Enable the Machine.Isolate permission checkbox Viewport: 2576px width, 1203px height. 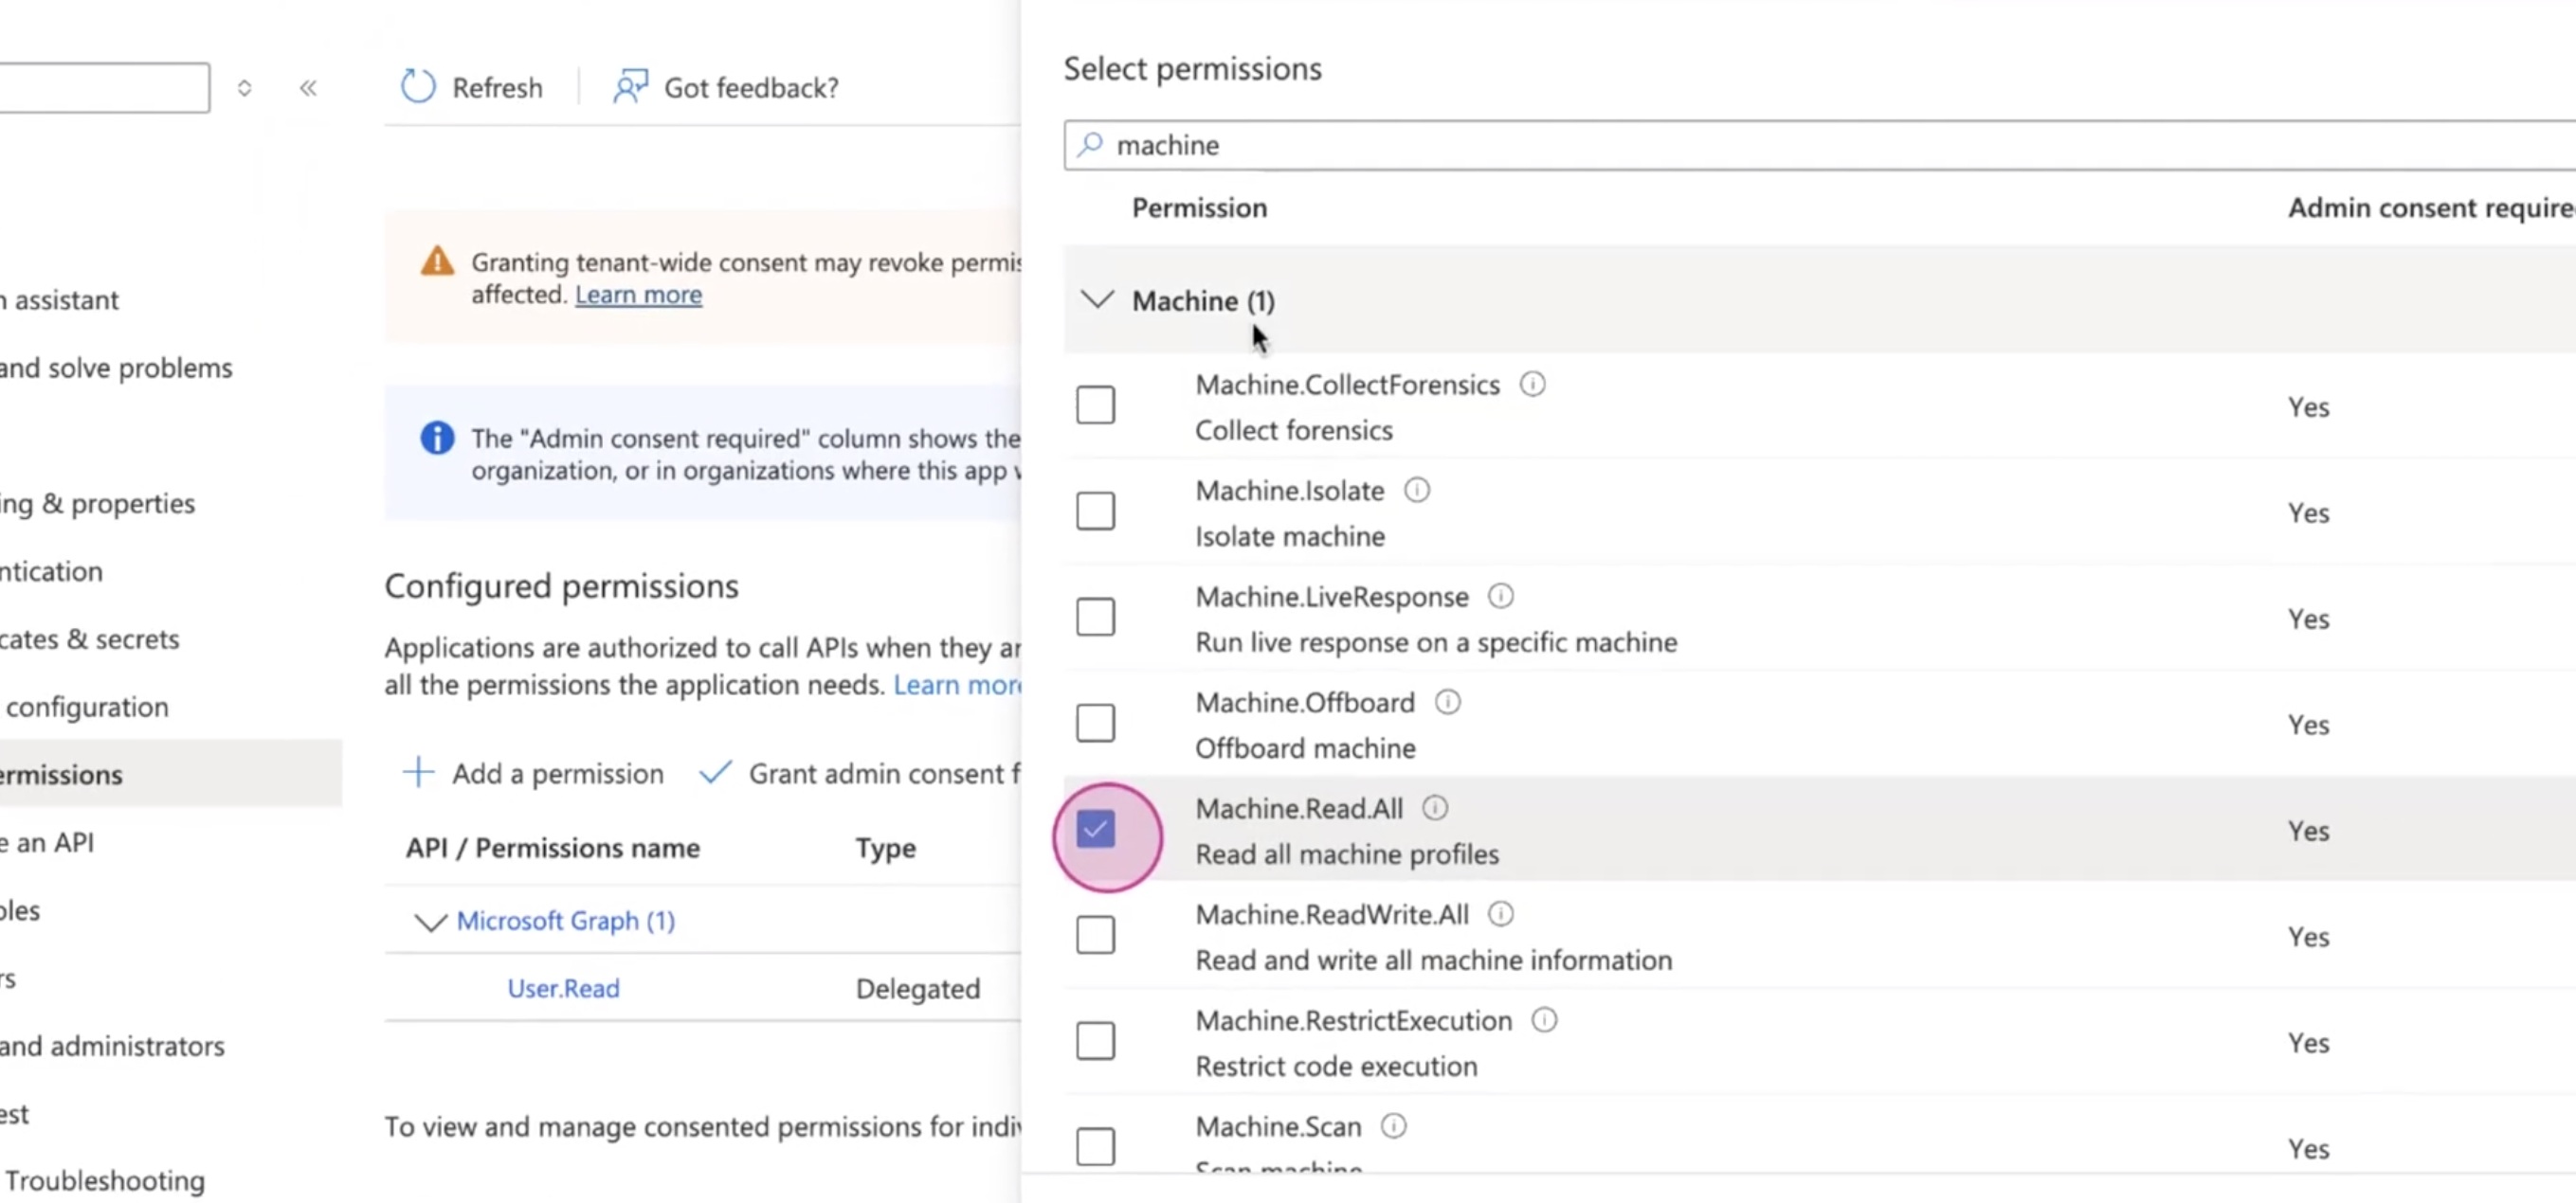pyautogui.click(x=1095, y=511)
